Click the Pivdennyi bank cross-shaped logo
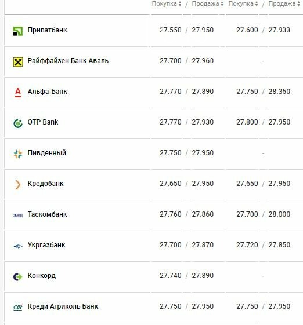 click(18, 154)
